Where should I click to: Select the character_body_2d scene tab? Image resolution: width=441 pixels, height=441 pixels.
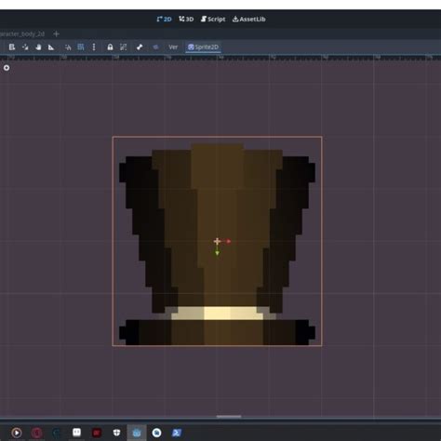tap(22, 33)
